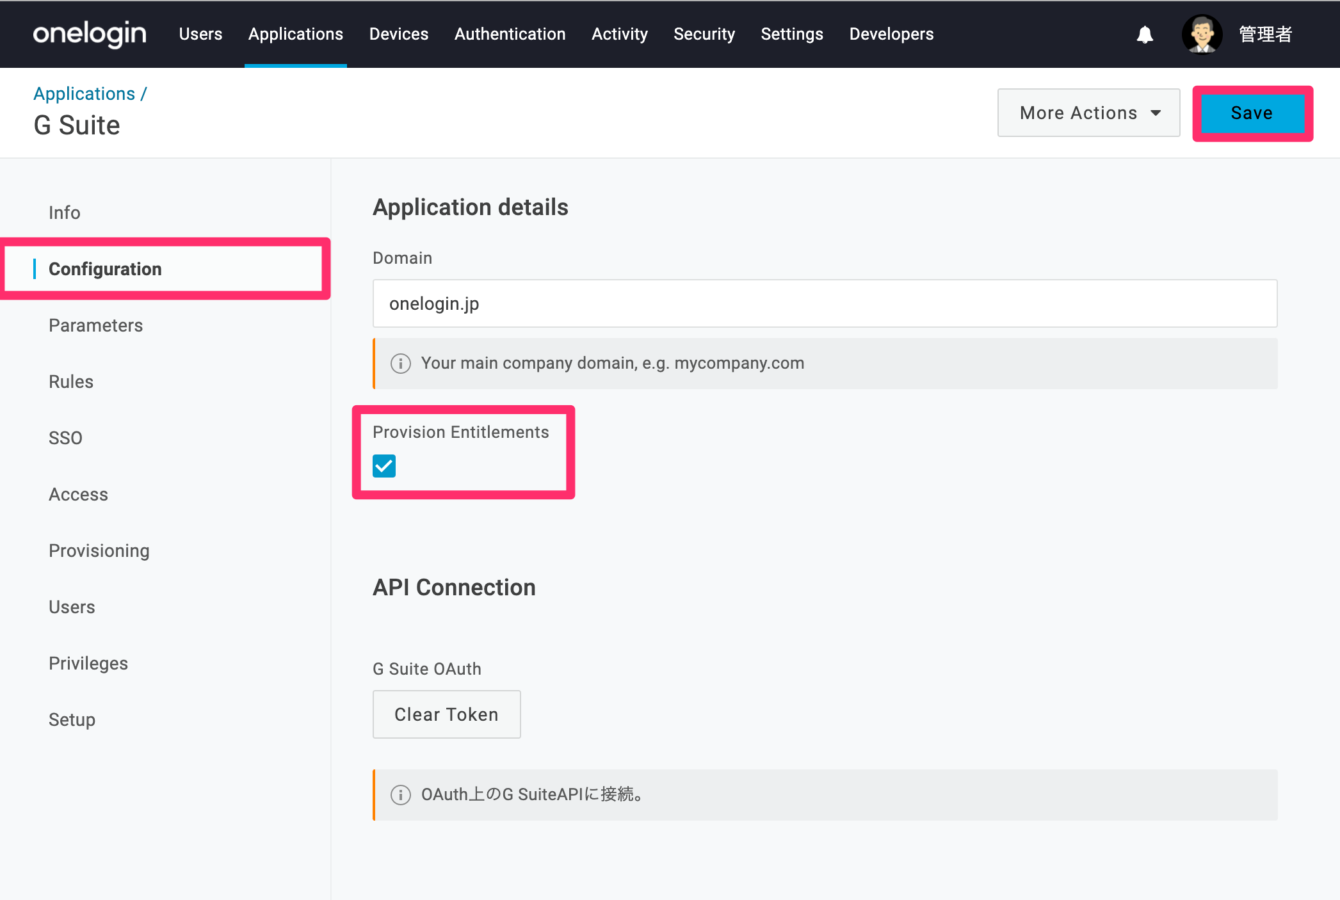Open the Activity menu

click(620, 34)
